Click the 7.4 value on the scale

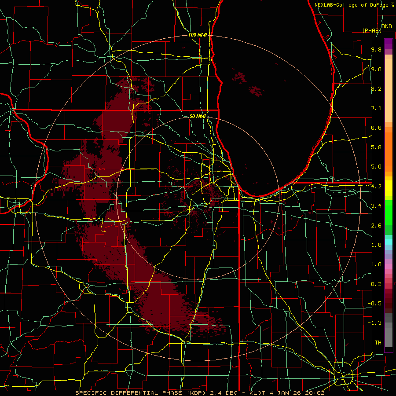tap(376, 108)
